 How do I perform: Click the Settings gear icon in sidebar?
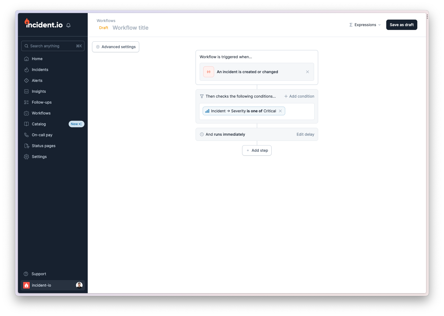pos(26,157)
